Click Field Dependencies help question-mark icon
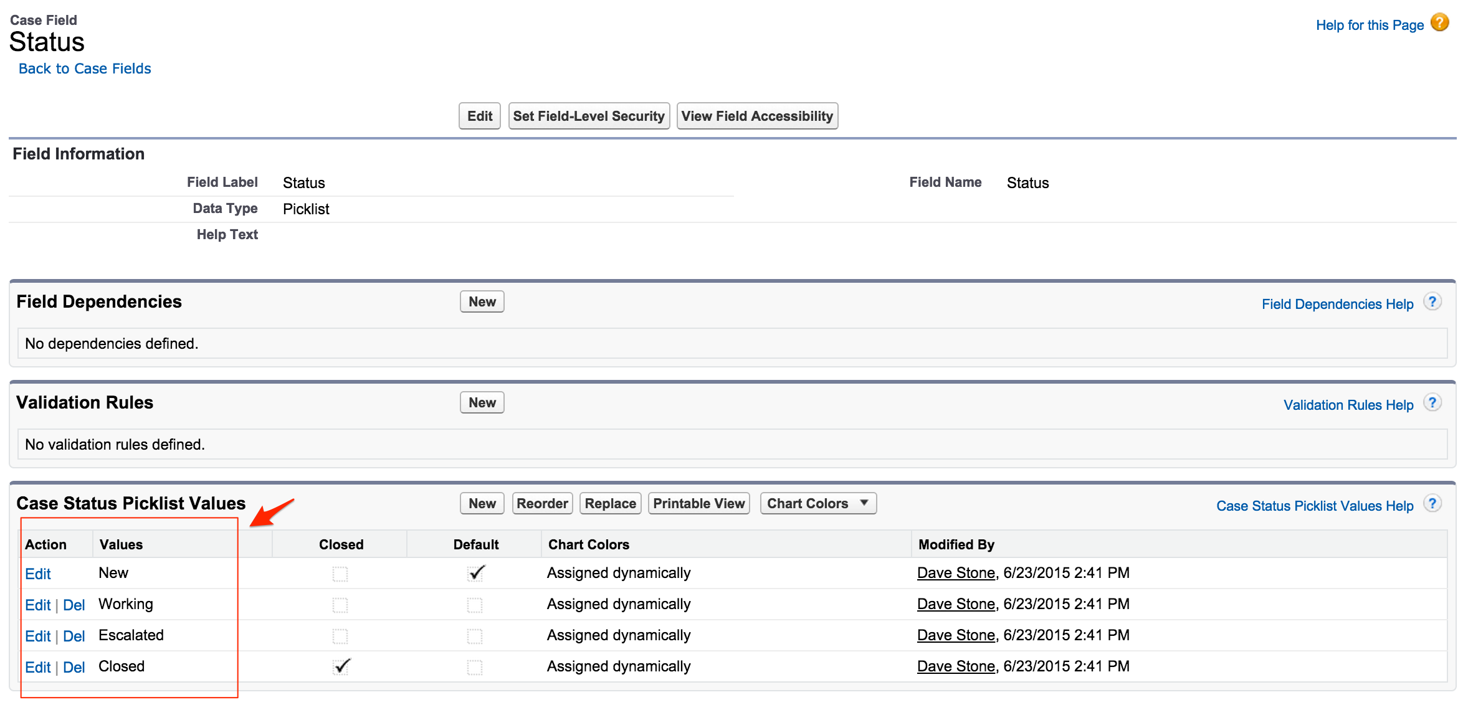The height and width of the screenshot is (710, 1463). coord(1432,302)
